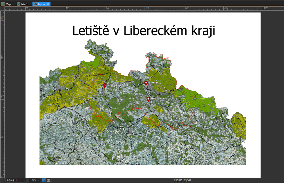
Task: Select the Hodkovice airport marker
Action: [x=148, y=99]
